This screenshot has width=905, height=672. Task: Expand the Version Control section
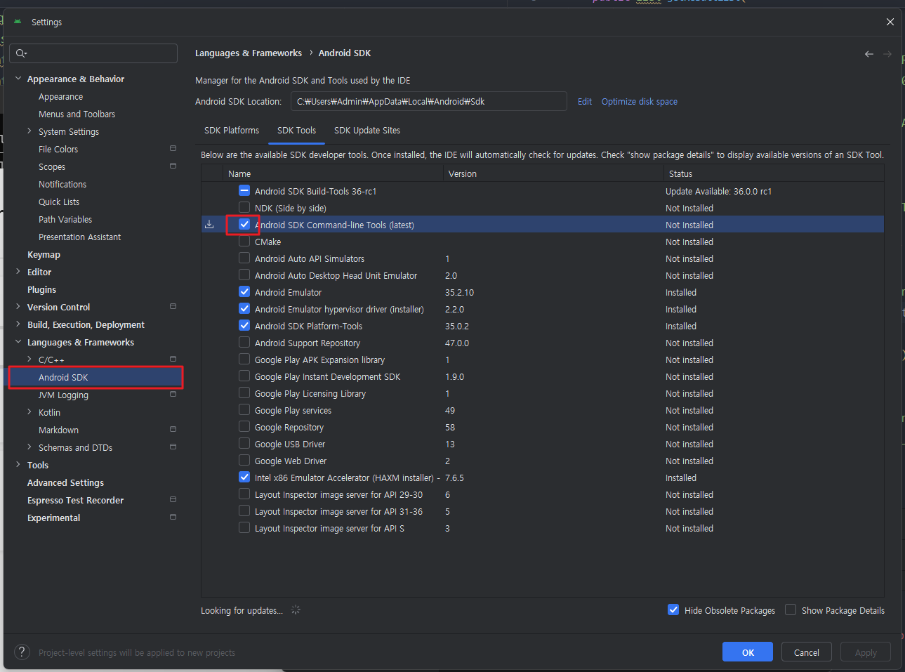click(18, 307)
